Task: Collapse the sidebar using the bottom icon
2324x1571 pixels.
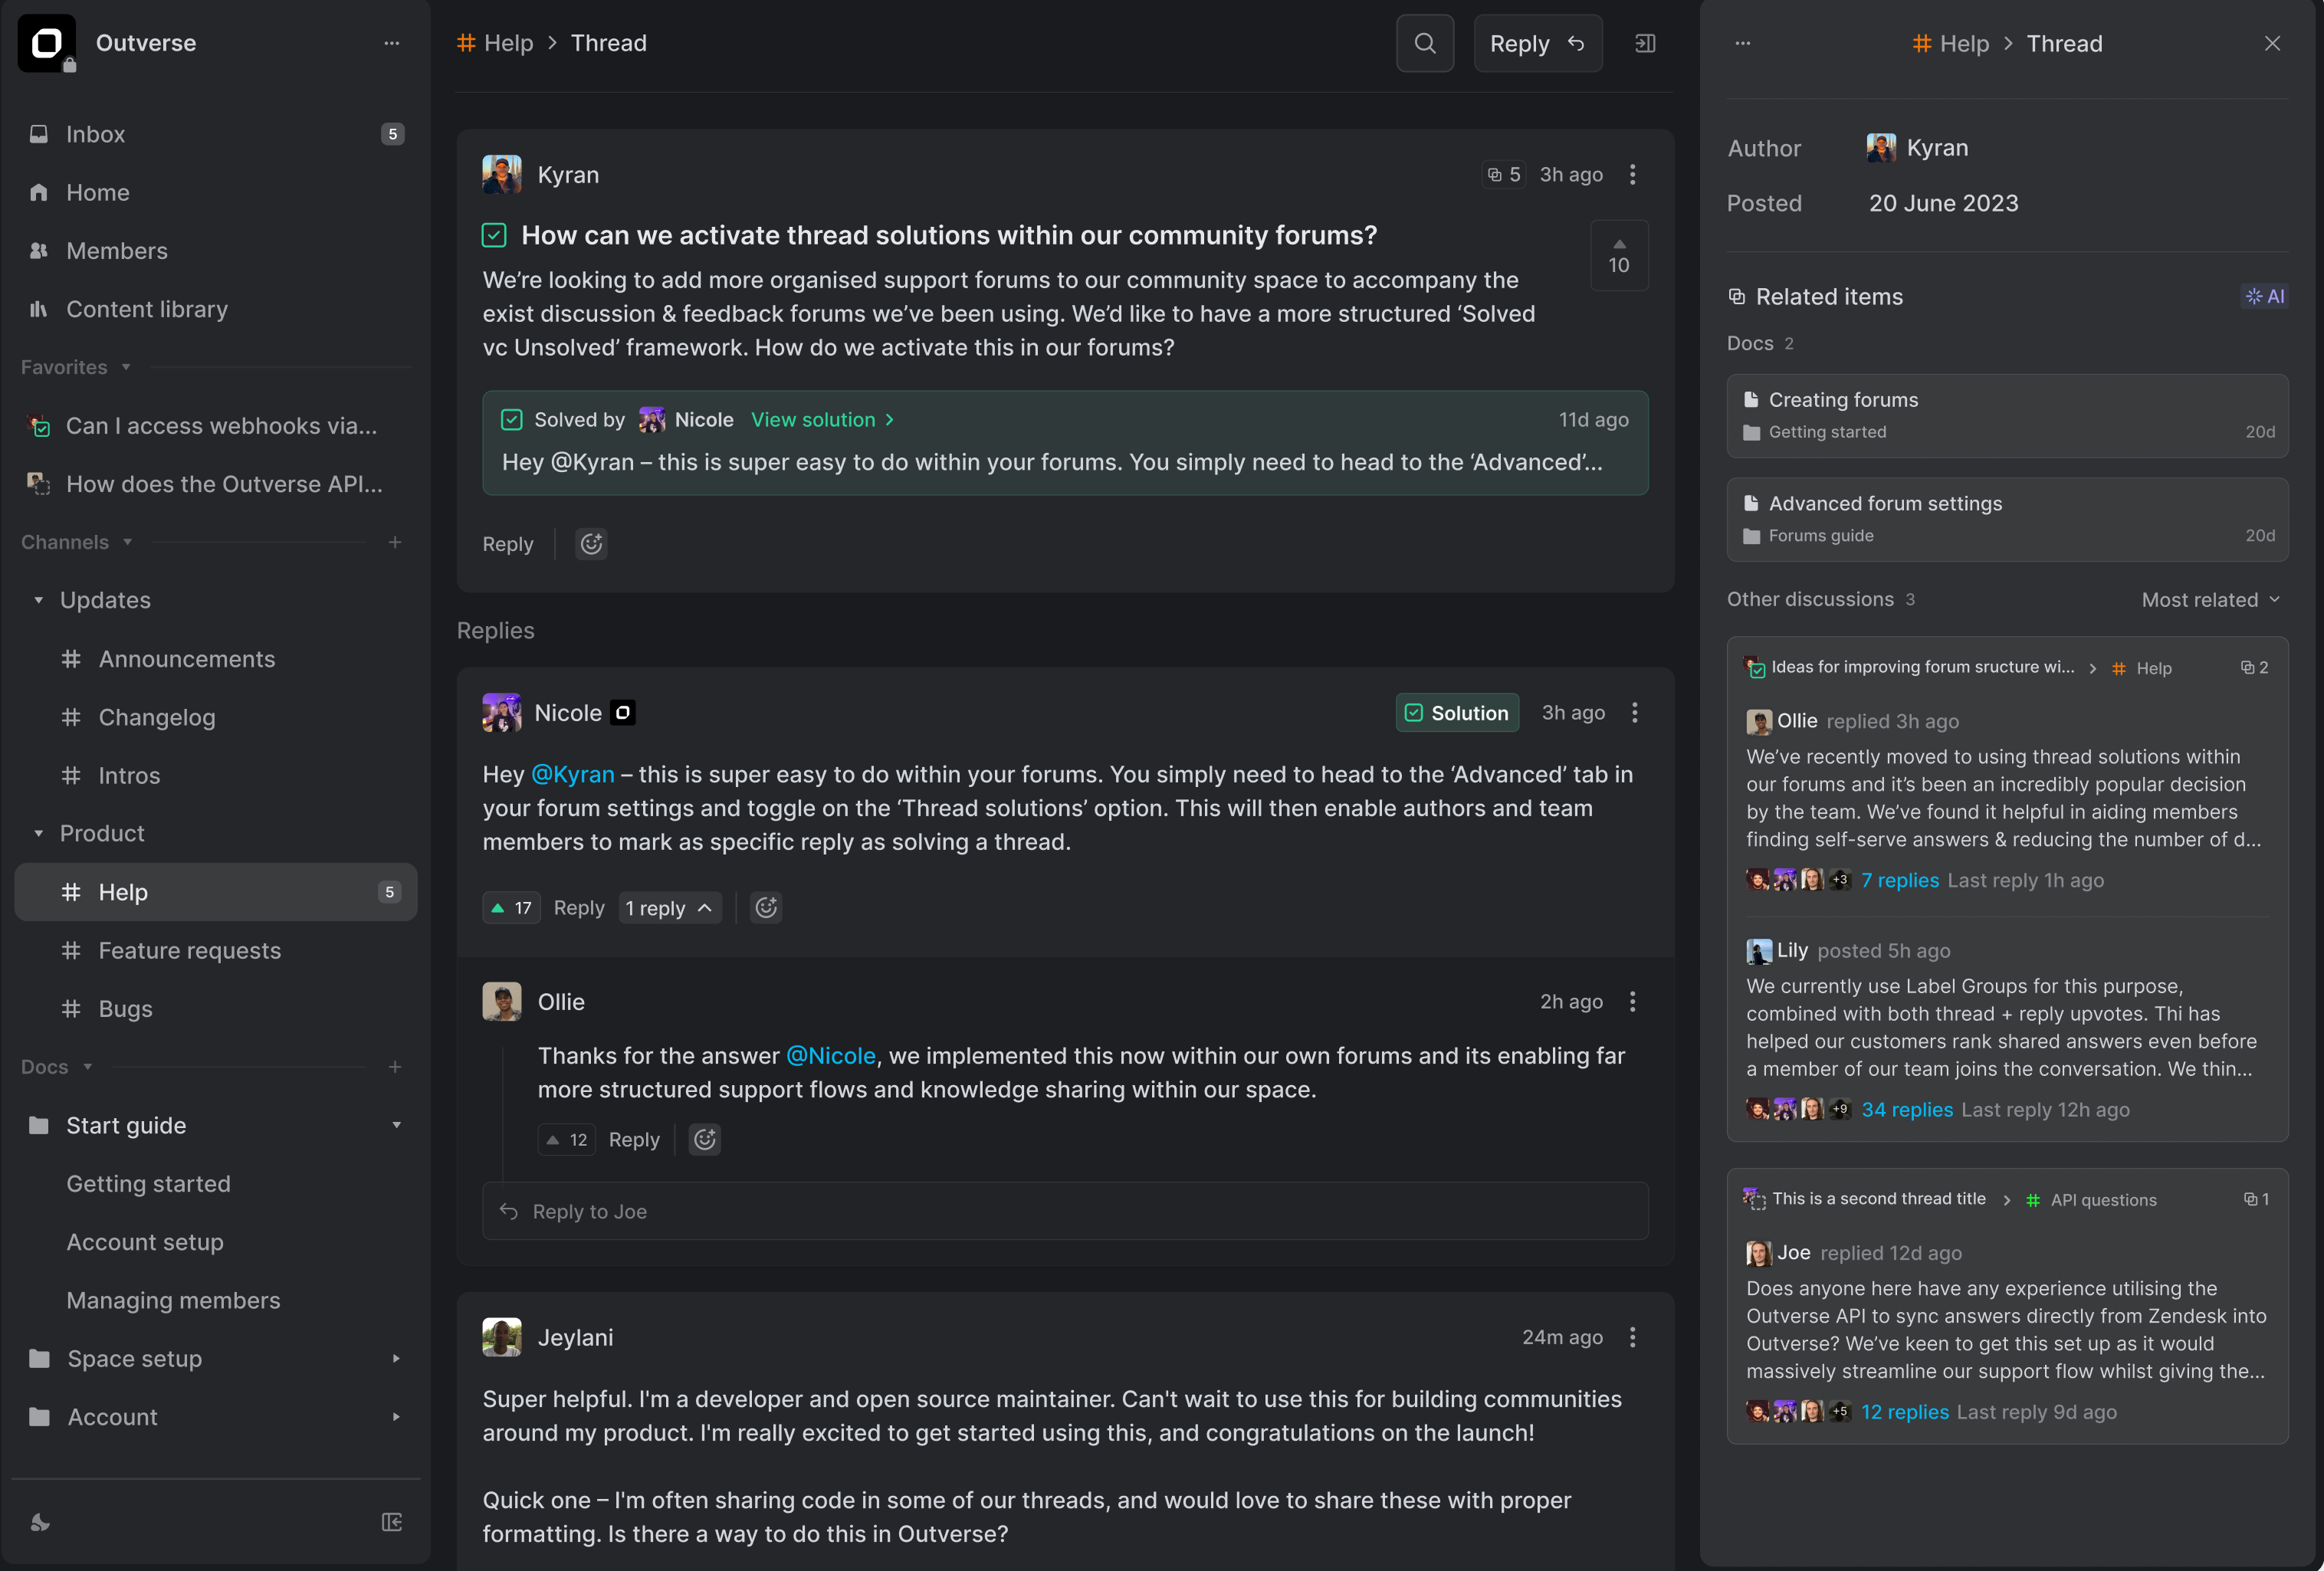Action: tap(391, 1522)
